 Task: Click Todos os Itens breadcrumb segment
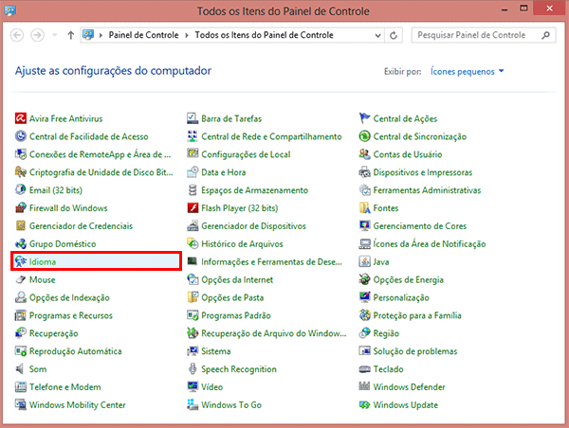click(x=265, y=35)
